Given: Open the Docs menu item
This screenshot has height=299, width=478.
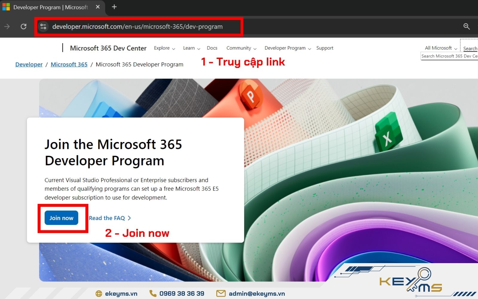Looking at the screenshot, I should (x=212, y=48).
